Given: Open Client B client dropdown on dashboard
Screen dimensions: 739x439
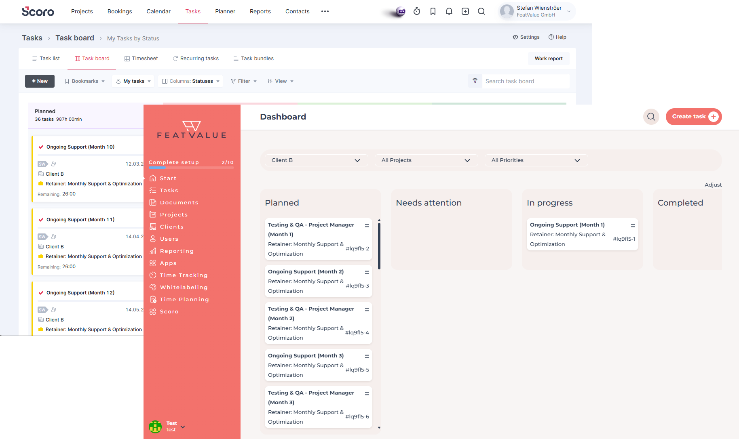Looking at the screenshot, I should [x=317, y=160].
